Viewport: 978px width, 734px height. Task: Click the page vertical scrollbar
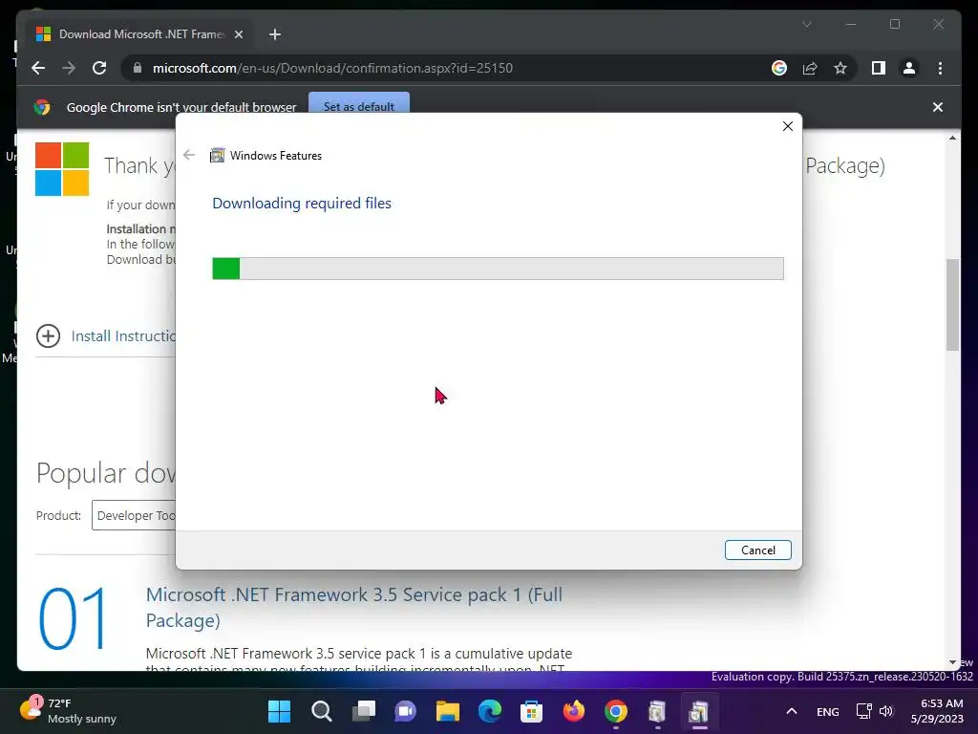[952, 305]
